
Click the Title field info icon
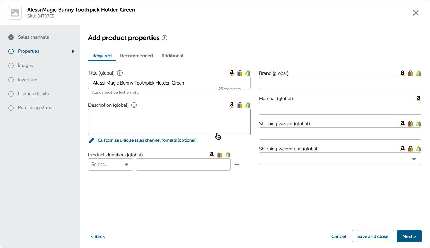(x=120, y=73)
